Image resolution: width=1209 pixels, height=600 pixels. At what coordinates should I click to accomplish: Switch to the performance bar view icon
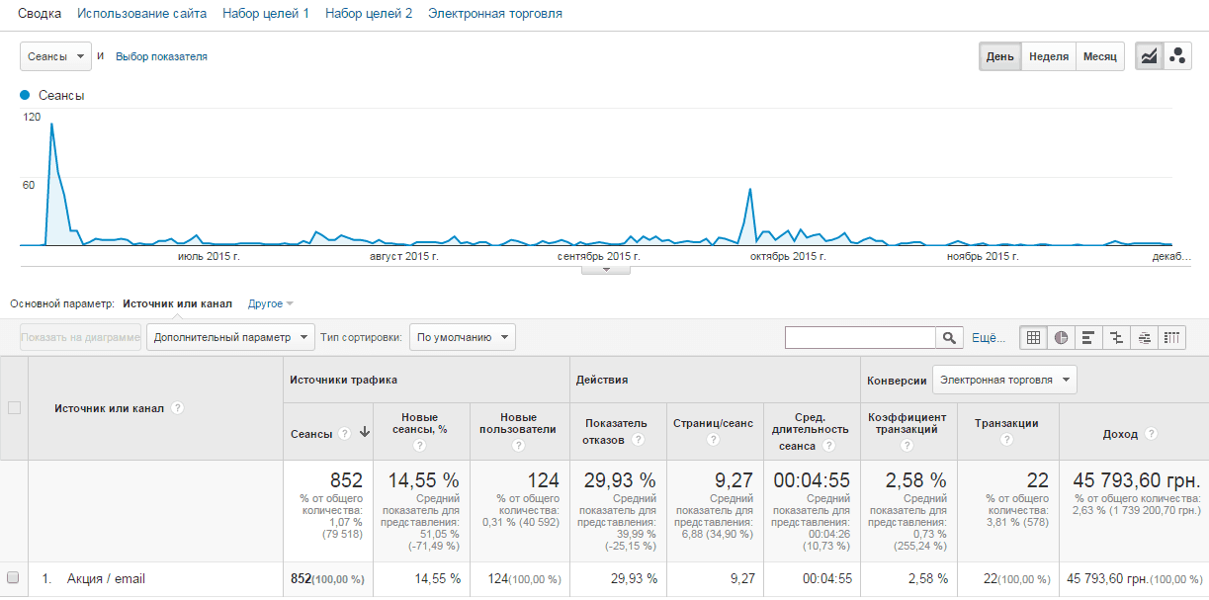pyautogui.click(x=1088, y=338)
